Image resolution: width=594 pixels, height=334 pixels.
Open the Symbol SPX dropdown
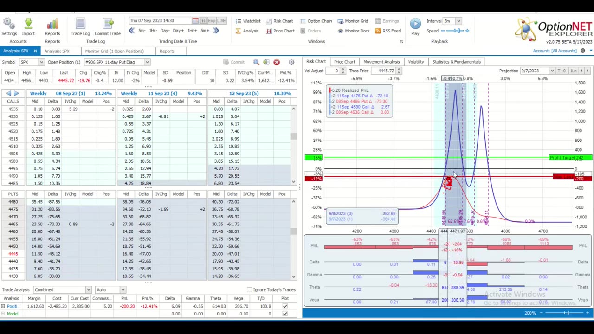click(41, 62)
